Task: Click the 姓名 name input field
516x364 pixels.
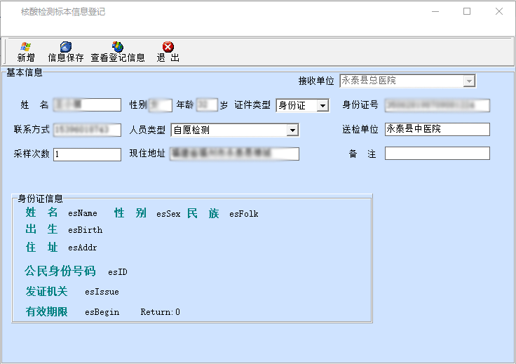Action: [87, 105]
